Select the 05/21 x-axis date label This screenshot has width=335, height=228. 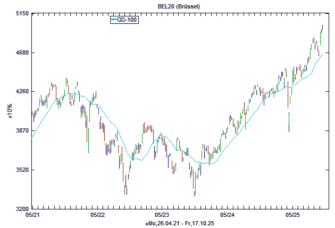click(x=32, y=215)
